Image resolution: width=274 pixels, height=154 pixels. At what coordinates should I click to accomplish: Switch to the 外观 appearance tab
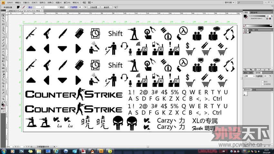[254, 90]
